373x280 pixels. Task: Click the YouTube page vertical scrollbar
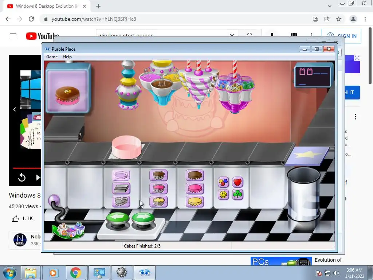point(370,56)
